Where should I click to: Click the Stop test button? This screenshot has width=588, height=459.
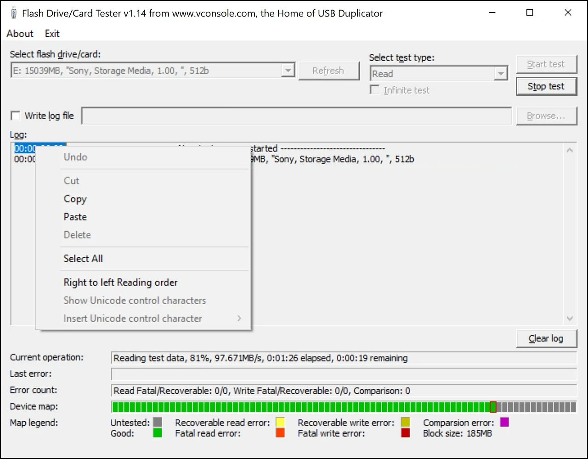click(x=546, y=86)
